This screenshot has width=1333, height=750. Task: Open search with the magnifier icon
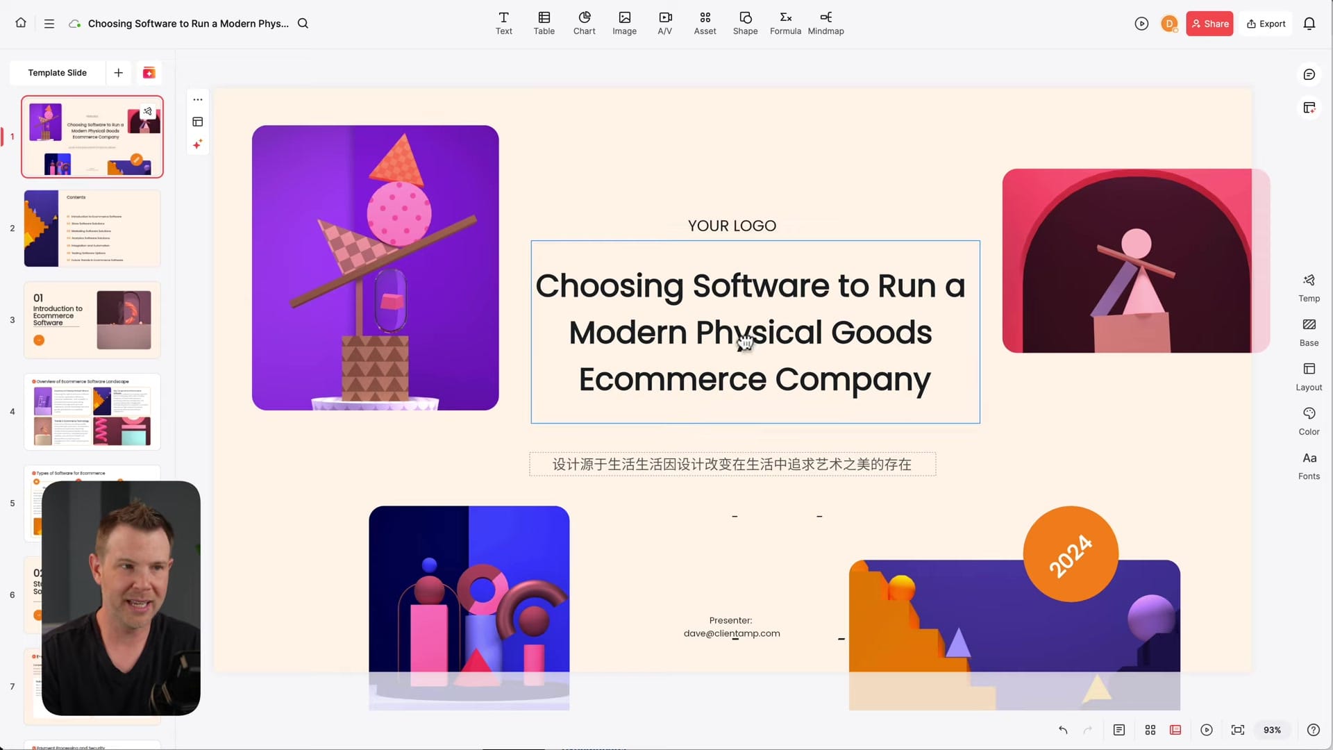click(303, 24)
